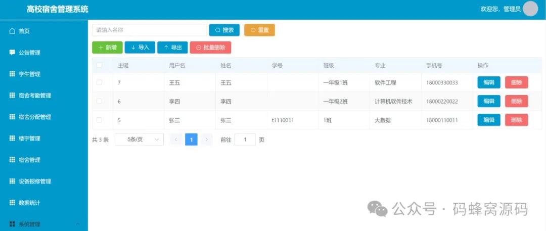Click the 导入 import button

[140, 48]
